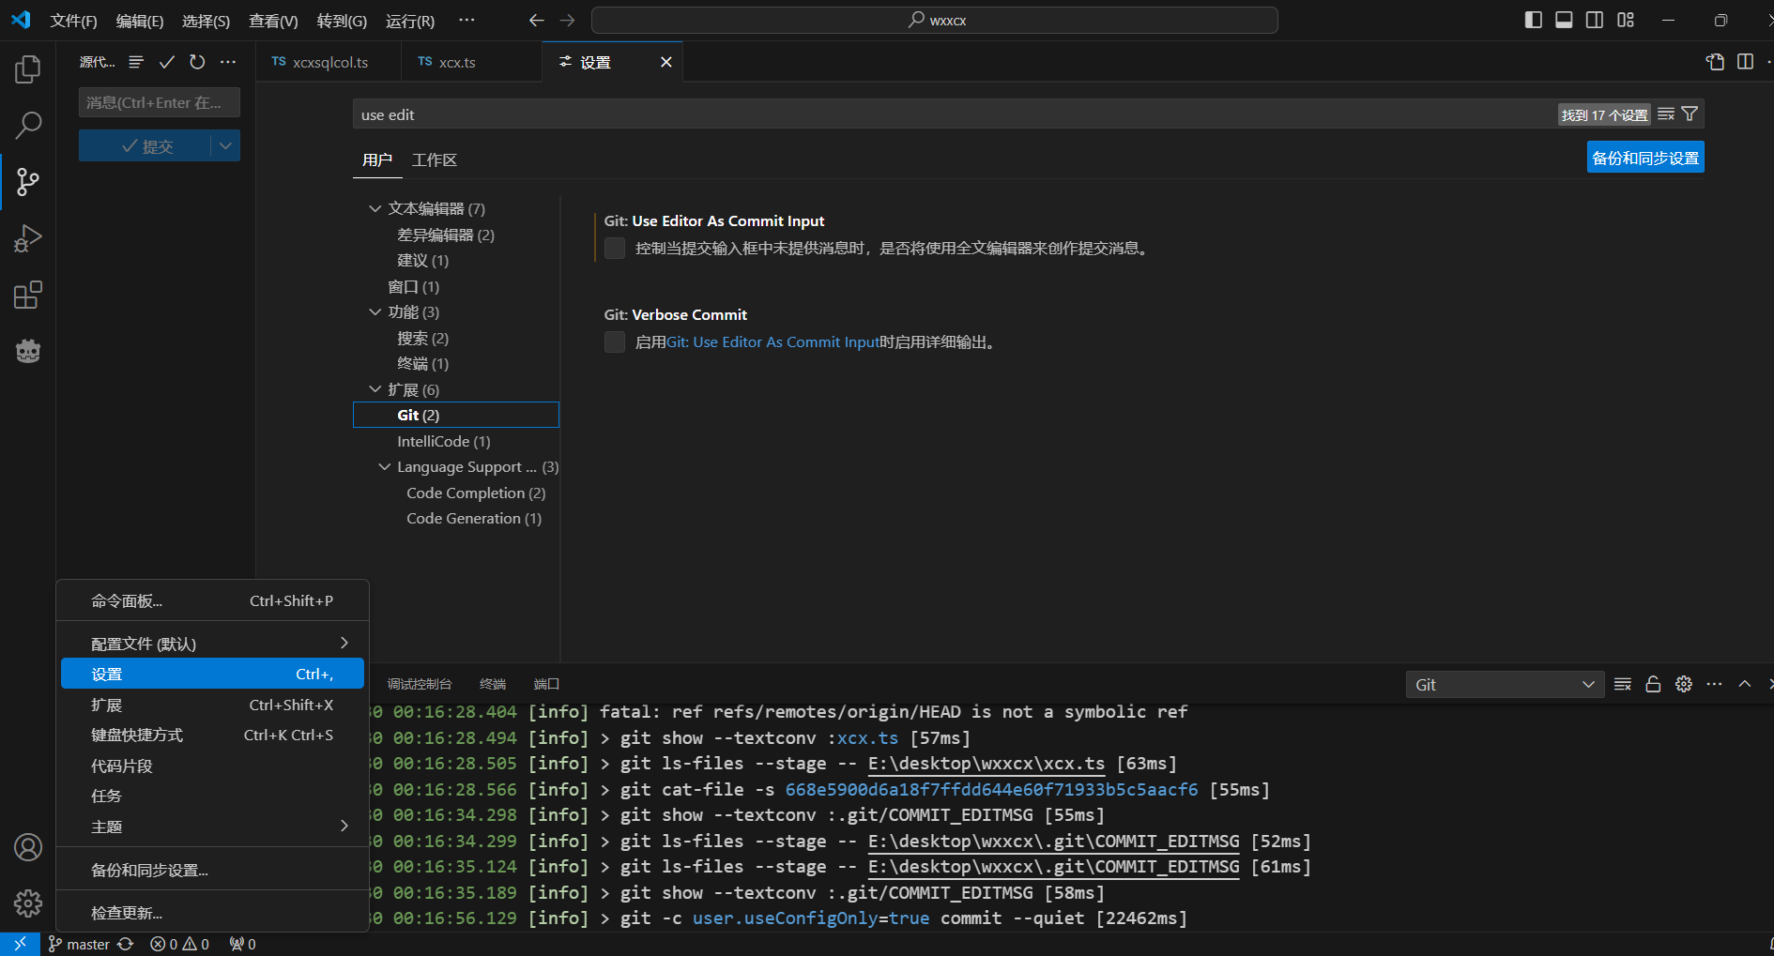
Task: Open the overflow menu ellipsis in menu bar
Action: pyautogui.click(x=466, y=20)
